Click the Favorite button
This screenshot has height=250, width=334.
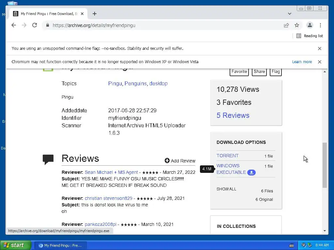click(239, 71)
